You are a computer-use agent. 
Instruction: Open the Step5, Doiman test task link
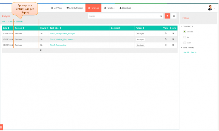coord(58,45)
